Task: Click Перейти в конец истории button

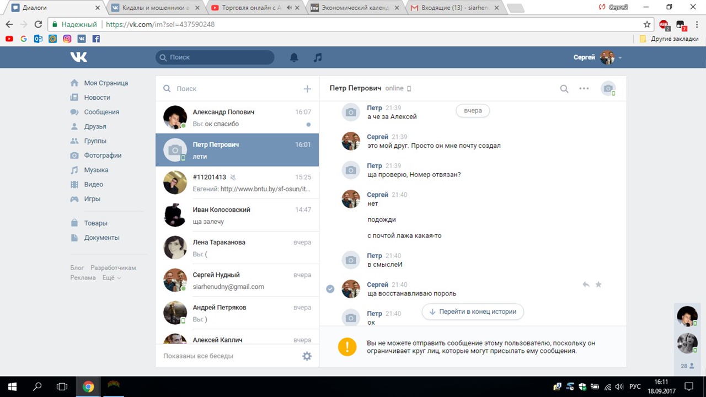Action: tap(473, 312)
